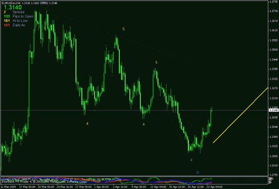Click the '3 Apr 16:00' time label
279x189 pixels.
coord(120,187)
